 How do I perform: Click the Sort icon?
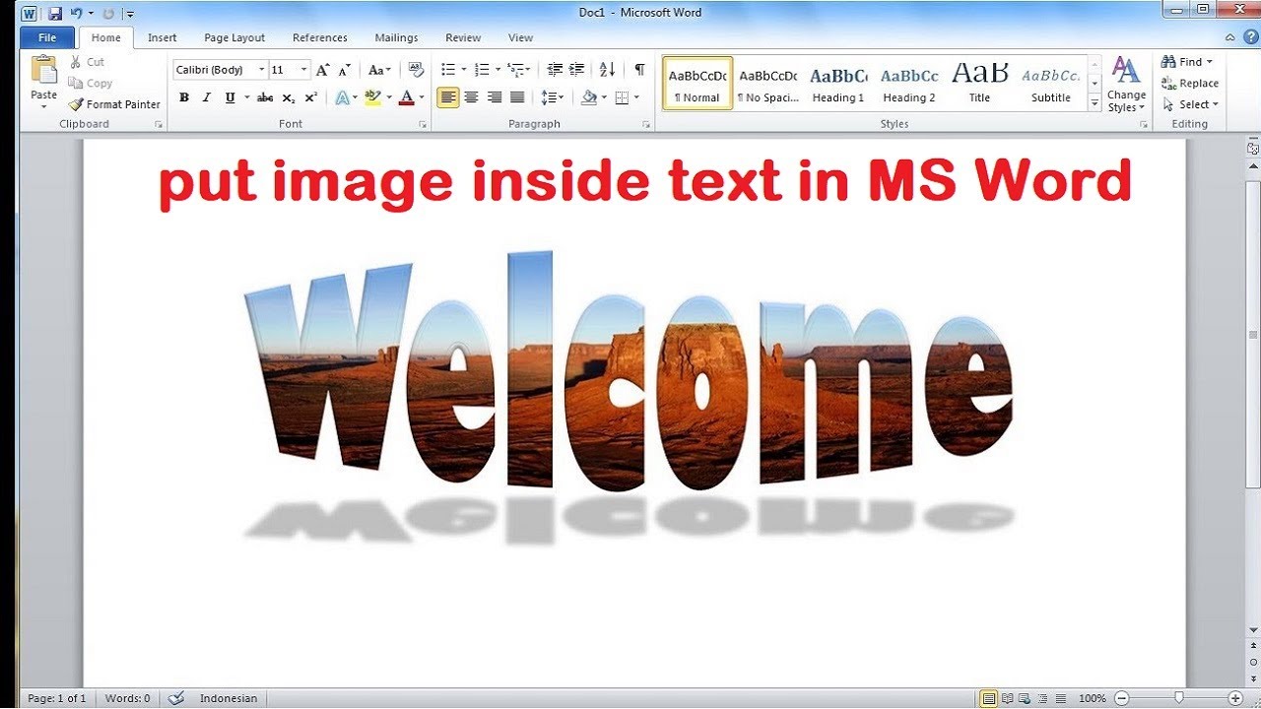point(607,70)
